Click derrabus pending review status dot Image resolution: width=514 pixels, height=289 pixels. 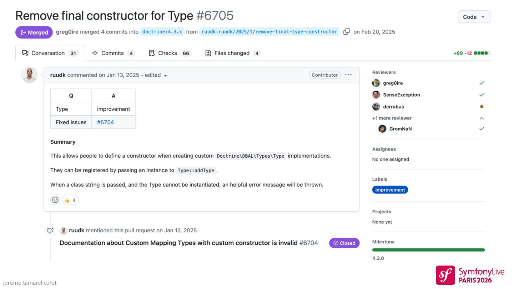482,107
